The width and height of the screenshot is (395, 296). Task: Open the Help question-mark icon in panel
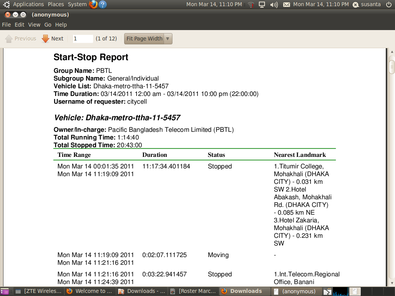[103, 4]
